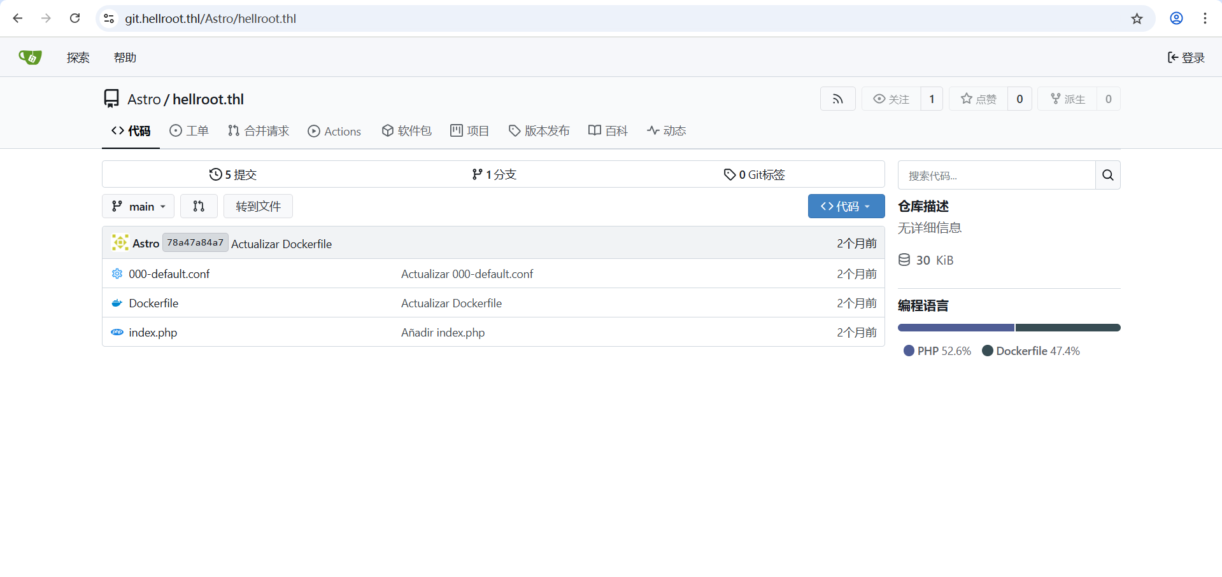Open the 000-default.conf file
The width and height of the screenshot is (1222, 577).
click(169, 274)
